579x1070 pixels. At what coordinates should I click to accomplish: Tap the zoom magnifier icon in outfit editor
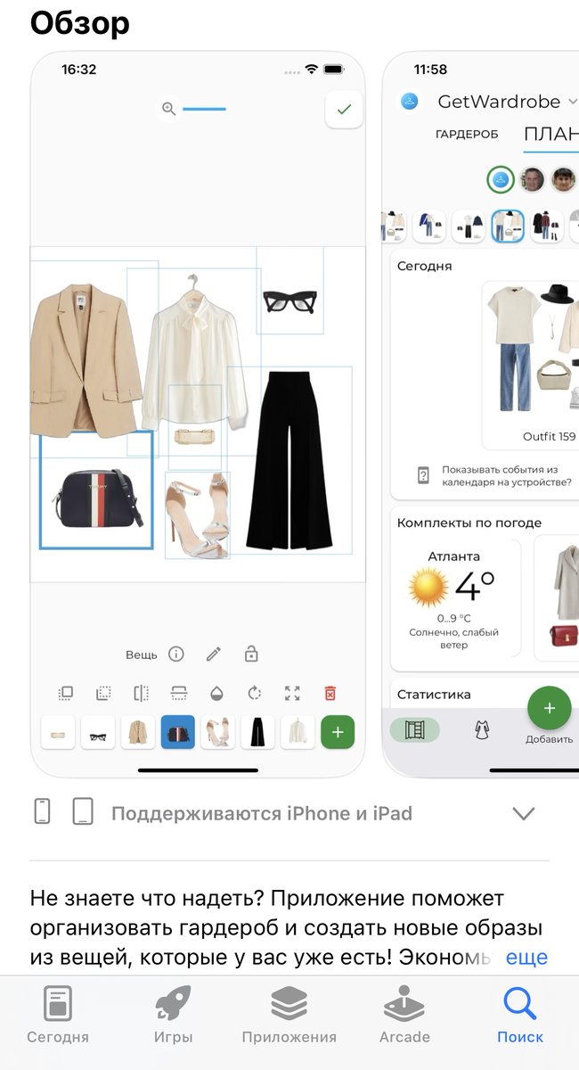168,110
